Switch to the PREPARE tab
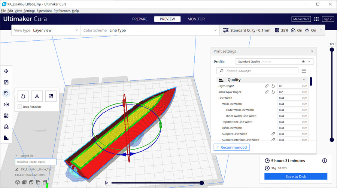This screenshot has width=337, height=188. [140, 19]
